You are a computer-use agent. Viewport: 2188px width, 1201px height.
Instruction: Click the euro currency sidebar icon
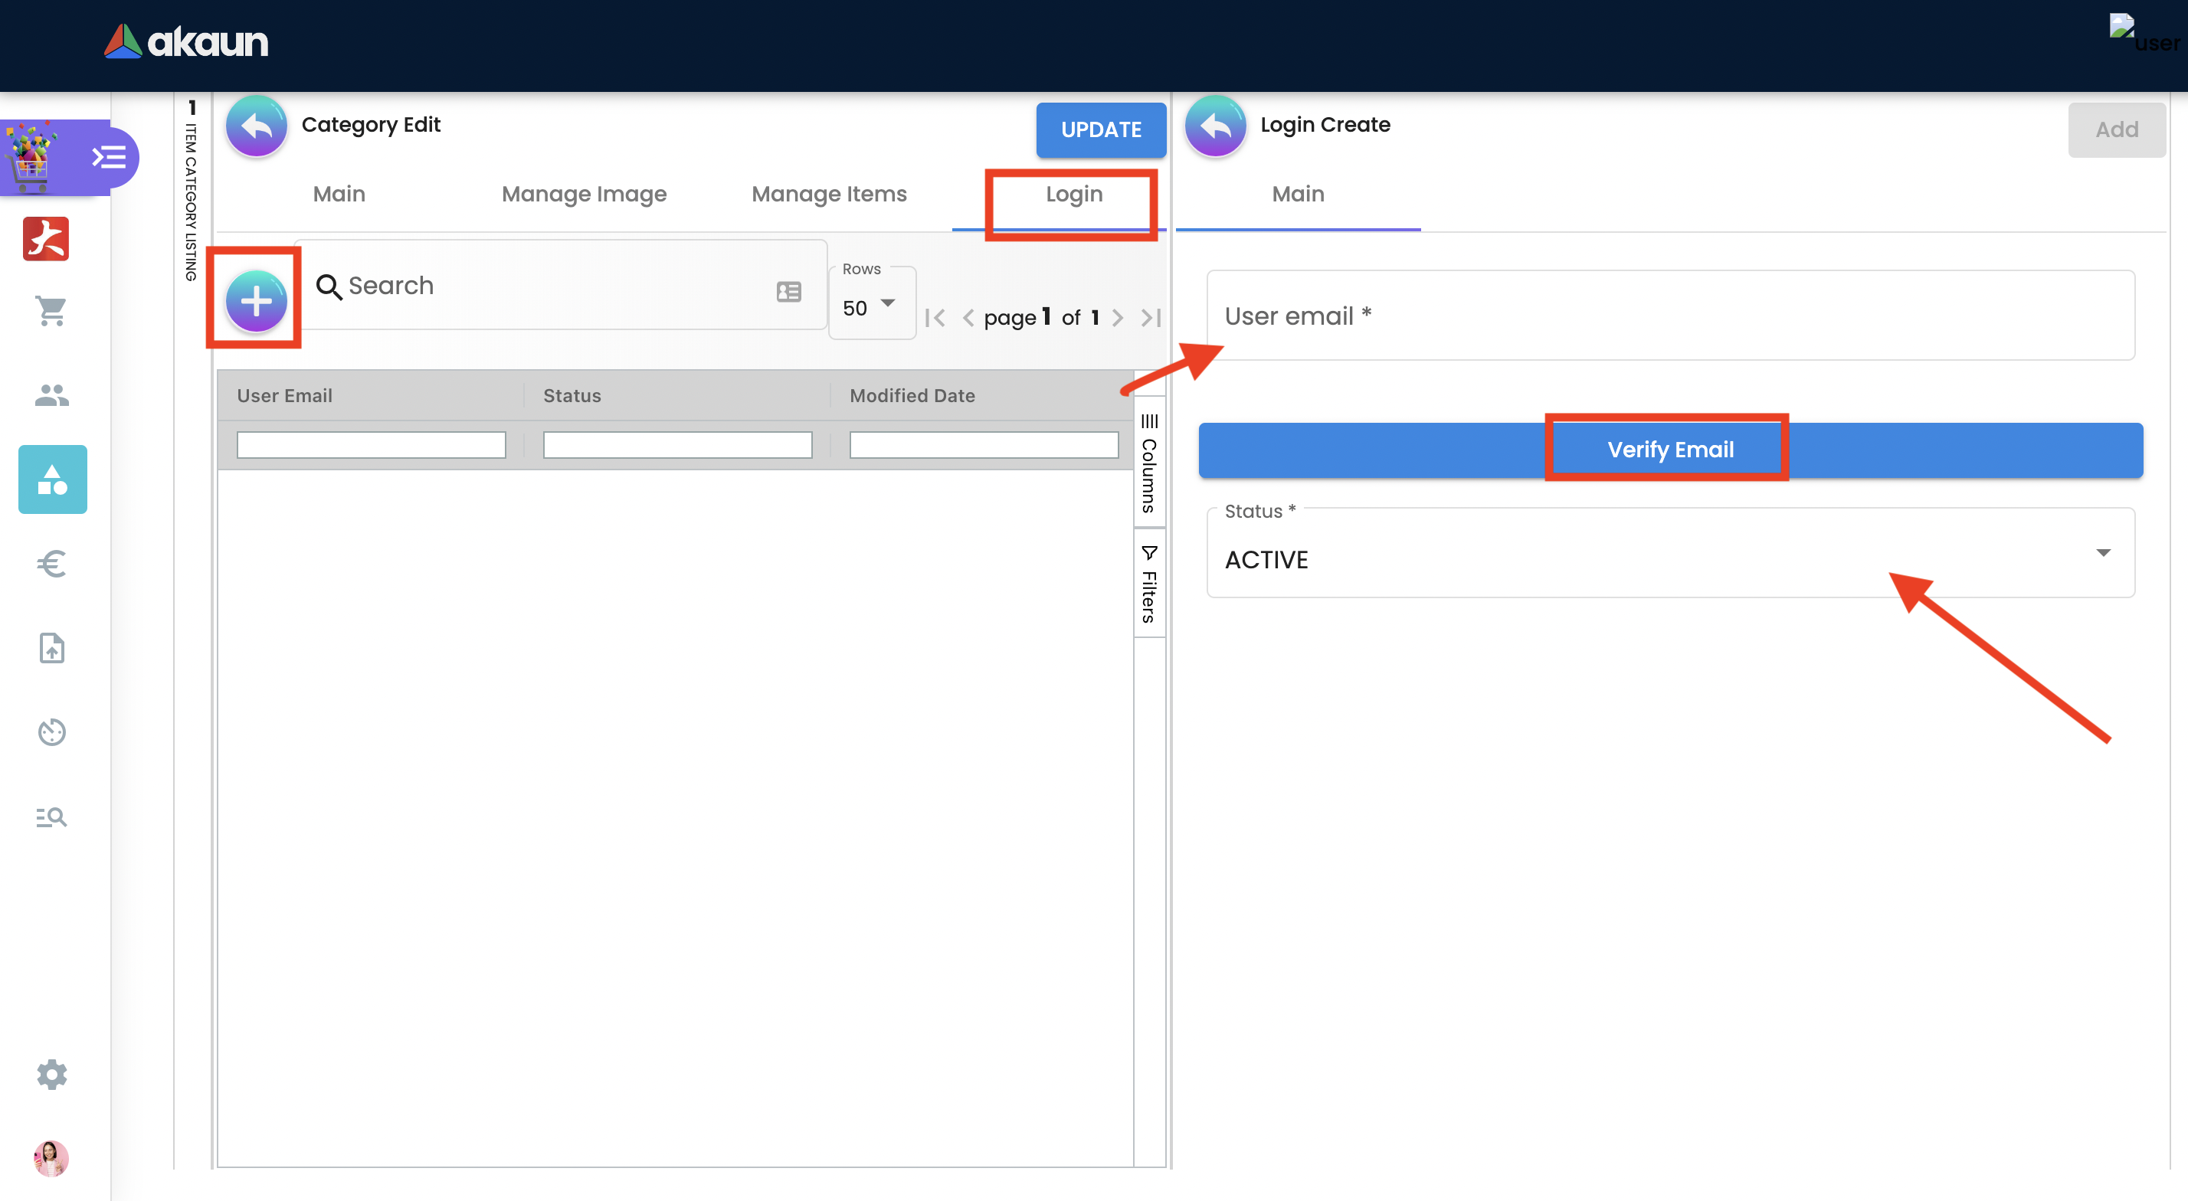click(51, 563)
